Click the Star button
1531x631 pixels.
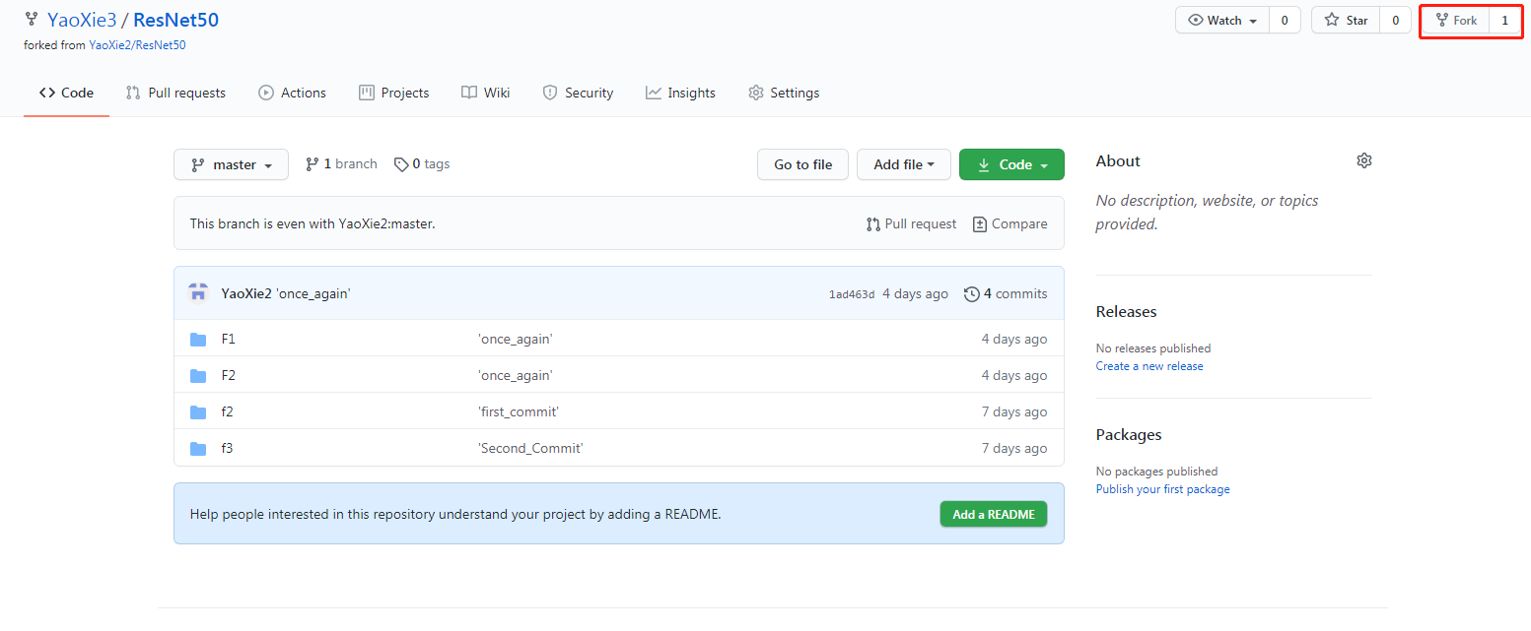click(x=1347, y=20)
